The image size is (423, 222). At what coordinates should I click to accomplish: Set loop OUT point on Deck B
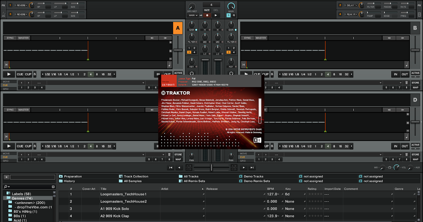pos(405,74)
